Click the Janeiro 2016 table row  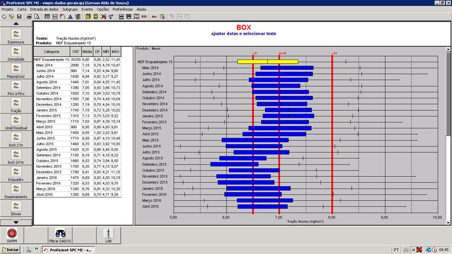[77, 178]
